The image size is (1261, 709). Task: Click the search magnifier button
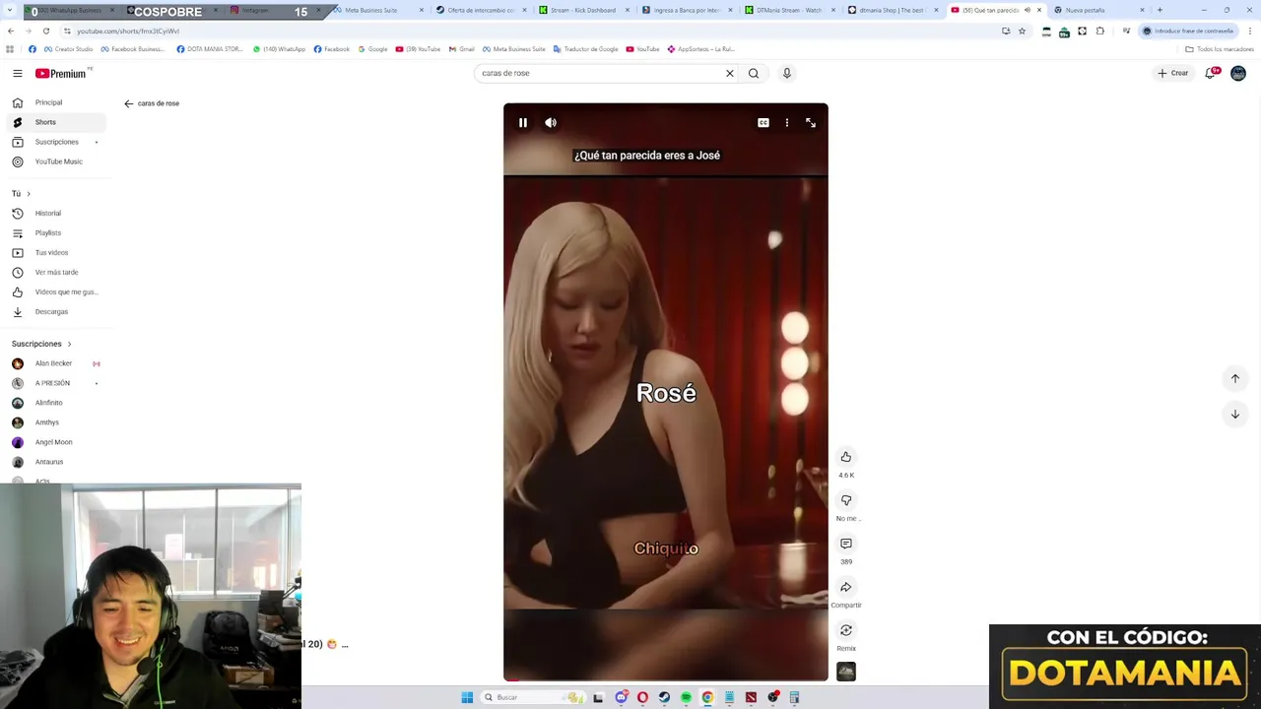(754, 73)
